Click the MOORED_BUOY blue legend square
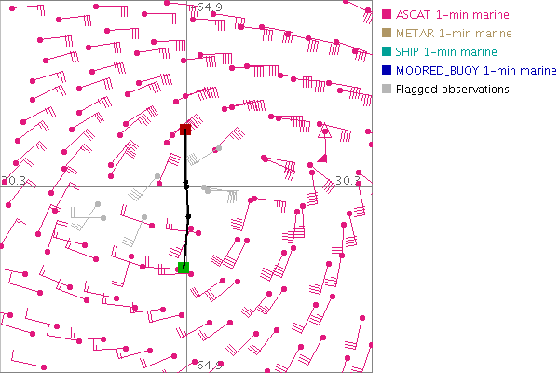 388,71
